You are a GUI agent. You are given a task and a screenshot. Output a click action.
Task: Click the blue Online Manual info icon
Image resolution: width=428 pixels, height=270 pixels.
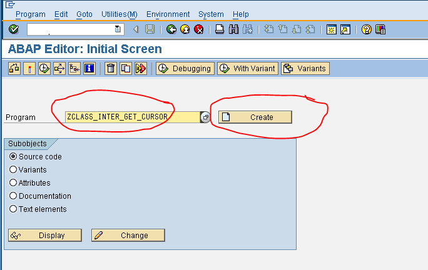tap(89, 69)
